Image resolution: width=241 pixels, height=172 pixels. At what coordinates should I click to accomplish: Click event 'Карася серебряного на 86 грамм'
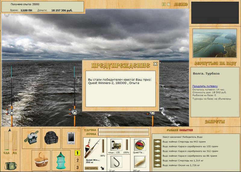pyautogui.click(x=190, y=156)
